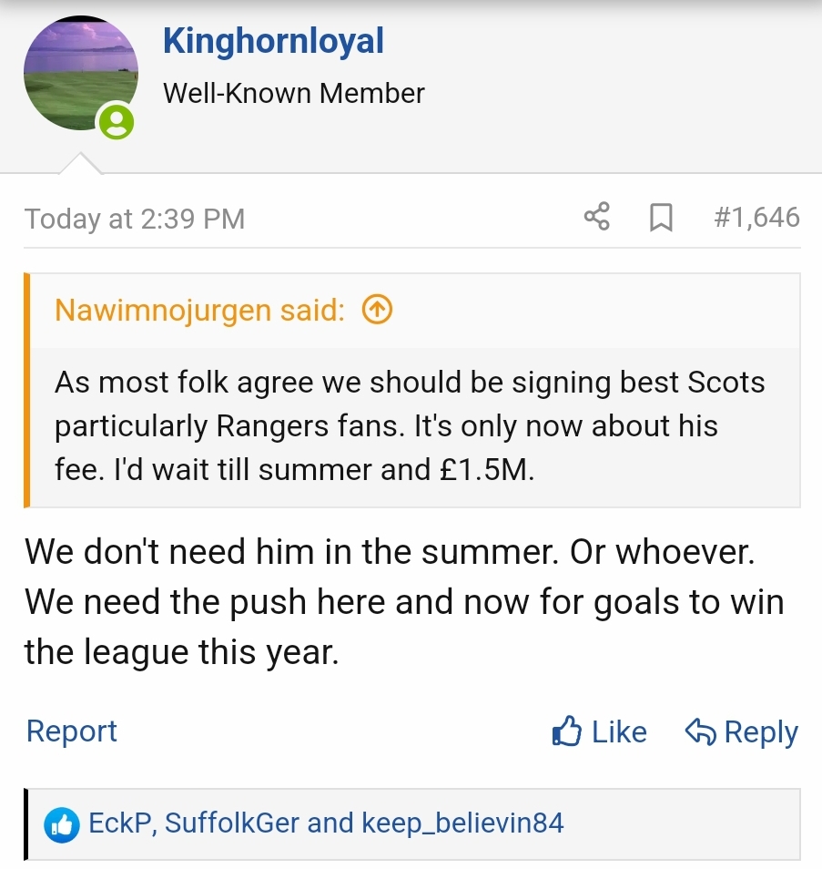Open the post permalink #1,646
This screenshot has width=822, height=869.
(756, 218)
